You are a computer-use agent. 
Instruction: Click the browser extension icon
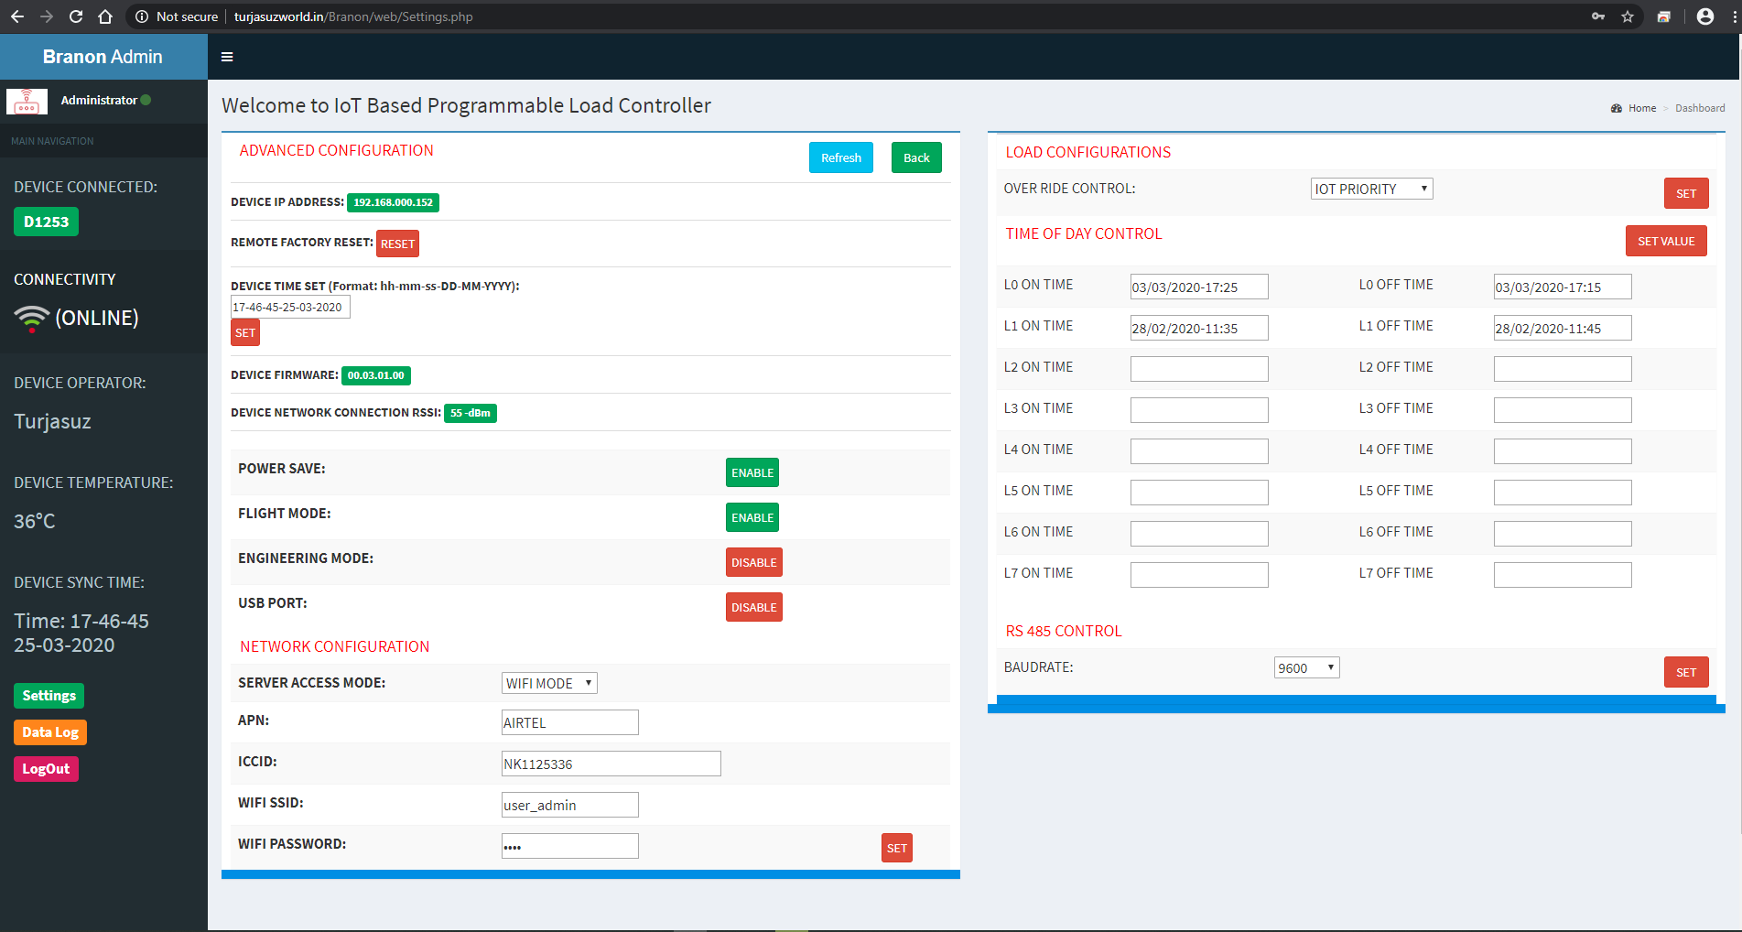coord(1664,16)
